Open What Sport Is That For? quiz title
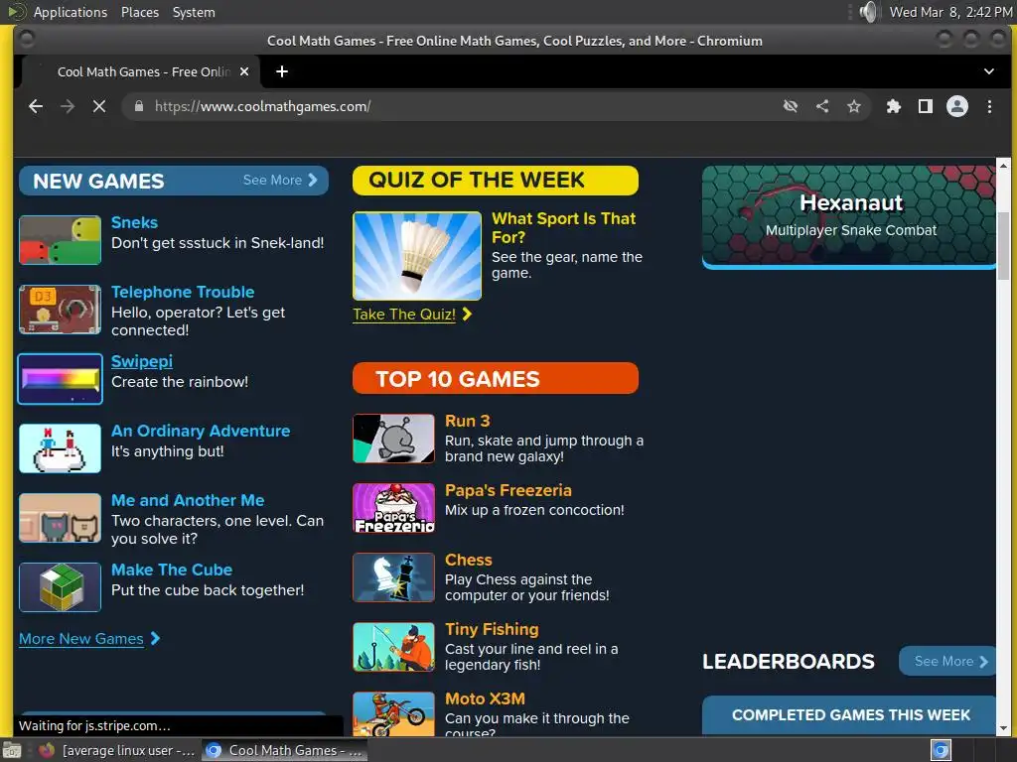Viewport: 1017px width, 762px height. [x=563, y=227]
